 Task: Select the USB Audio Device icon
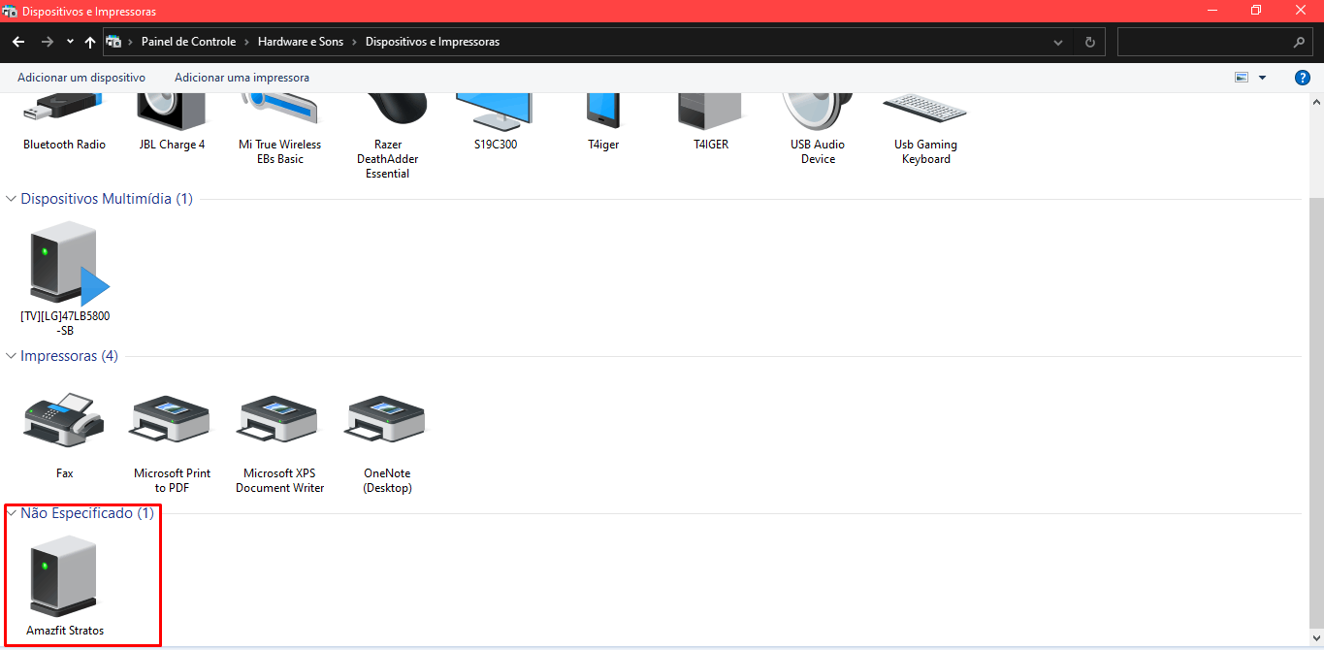pyautogui.click(x=818, y=110)
